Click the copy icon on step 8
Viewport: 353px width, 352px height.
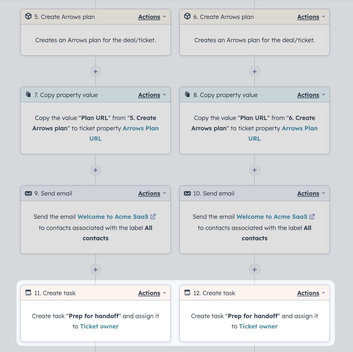187,94
